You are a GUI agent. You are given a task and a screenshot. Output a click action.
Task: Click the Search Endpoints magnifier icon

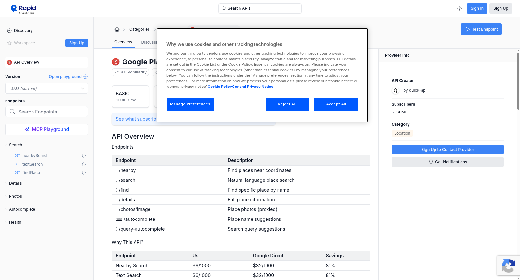pyautogui.click(x=12, y=112)
